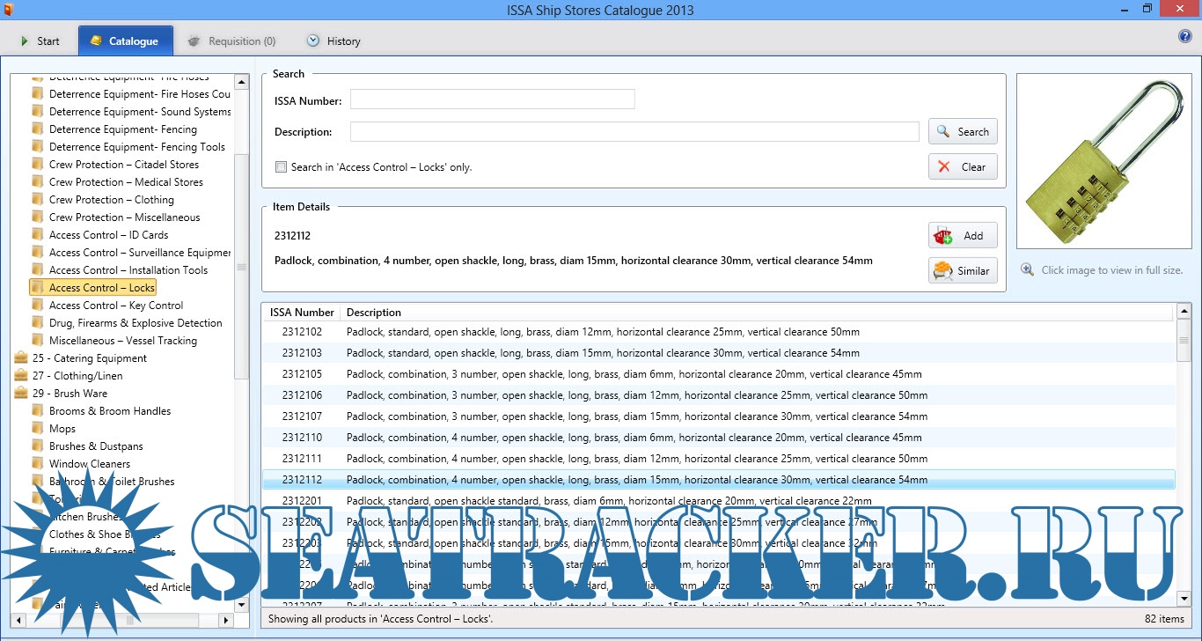1202x641 pixels.
Task: Select Access Control – Key Control category
Action: (x=116, y=305)
